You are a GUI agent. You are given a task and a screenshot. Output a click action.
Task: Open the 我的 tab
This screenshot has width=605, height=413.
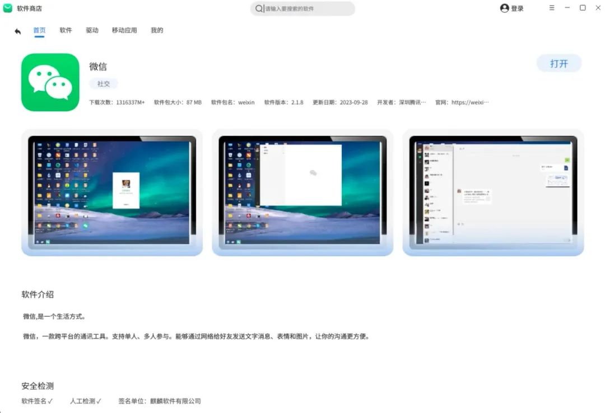click(157, 30)
